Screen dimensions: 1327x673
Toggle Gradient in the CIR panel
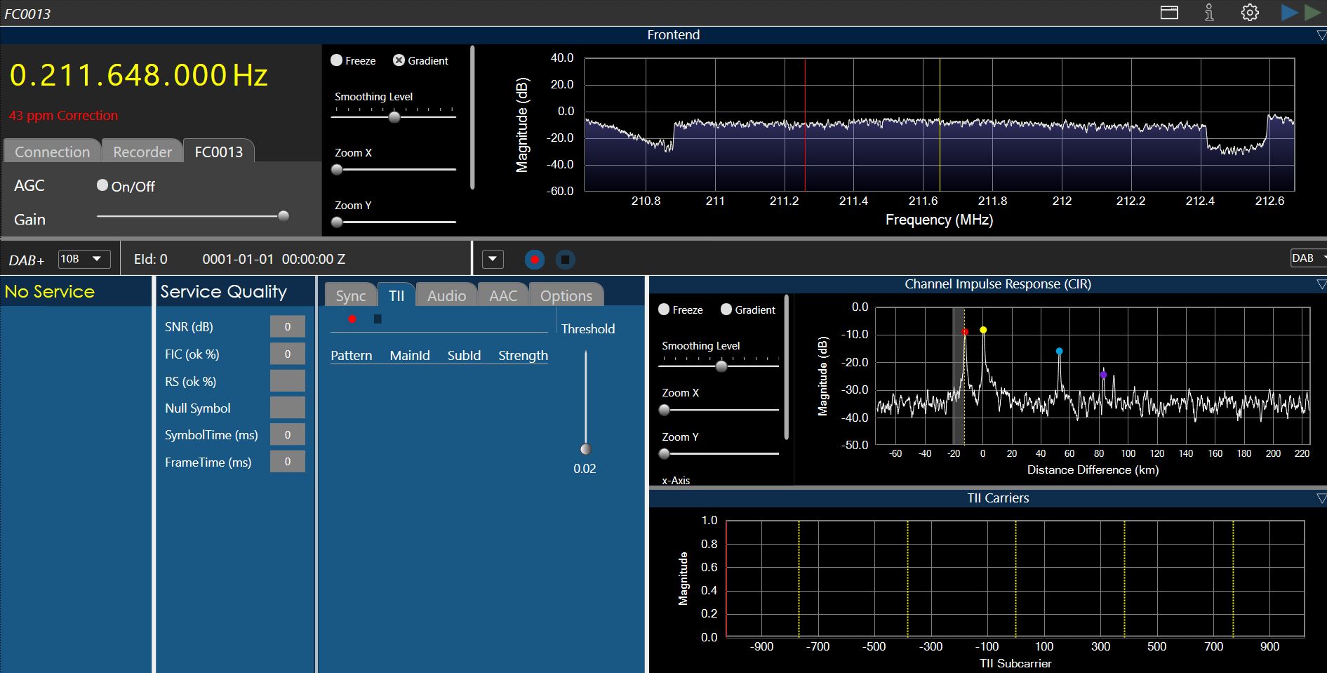726,309
